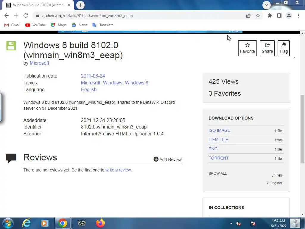Click the Reviews speech bubble icon
305x229 pixels.
[x=11, y=158]
